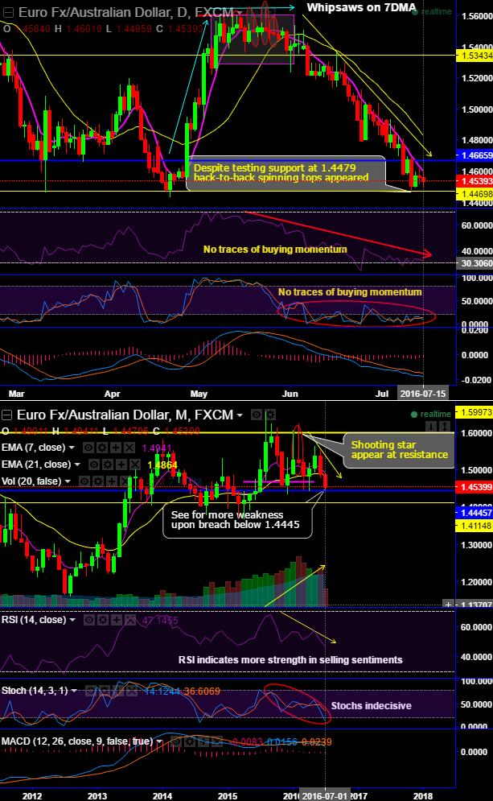Collapse daily chart legend via minus box

pos(8,13)
